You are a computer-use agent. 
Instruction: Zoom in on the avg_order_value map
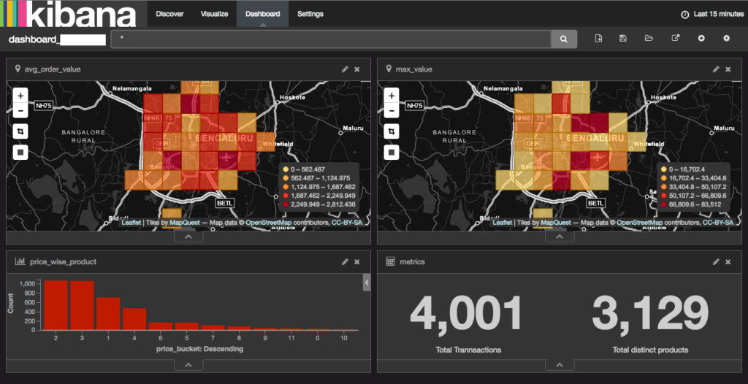coord(20,96)
